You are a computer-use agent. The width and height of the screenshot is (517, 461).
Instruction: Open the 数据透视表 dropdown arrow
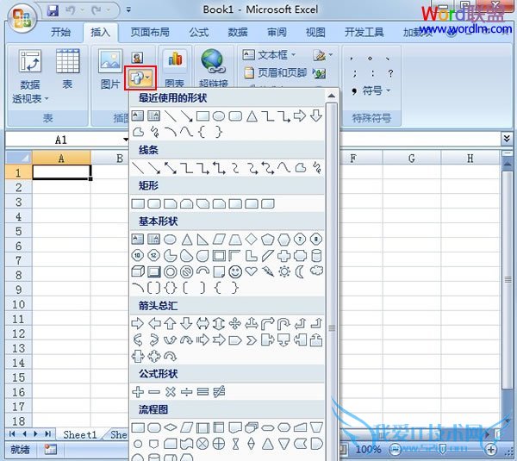pyautogui.click(x=47, y=98)
